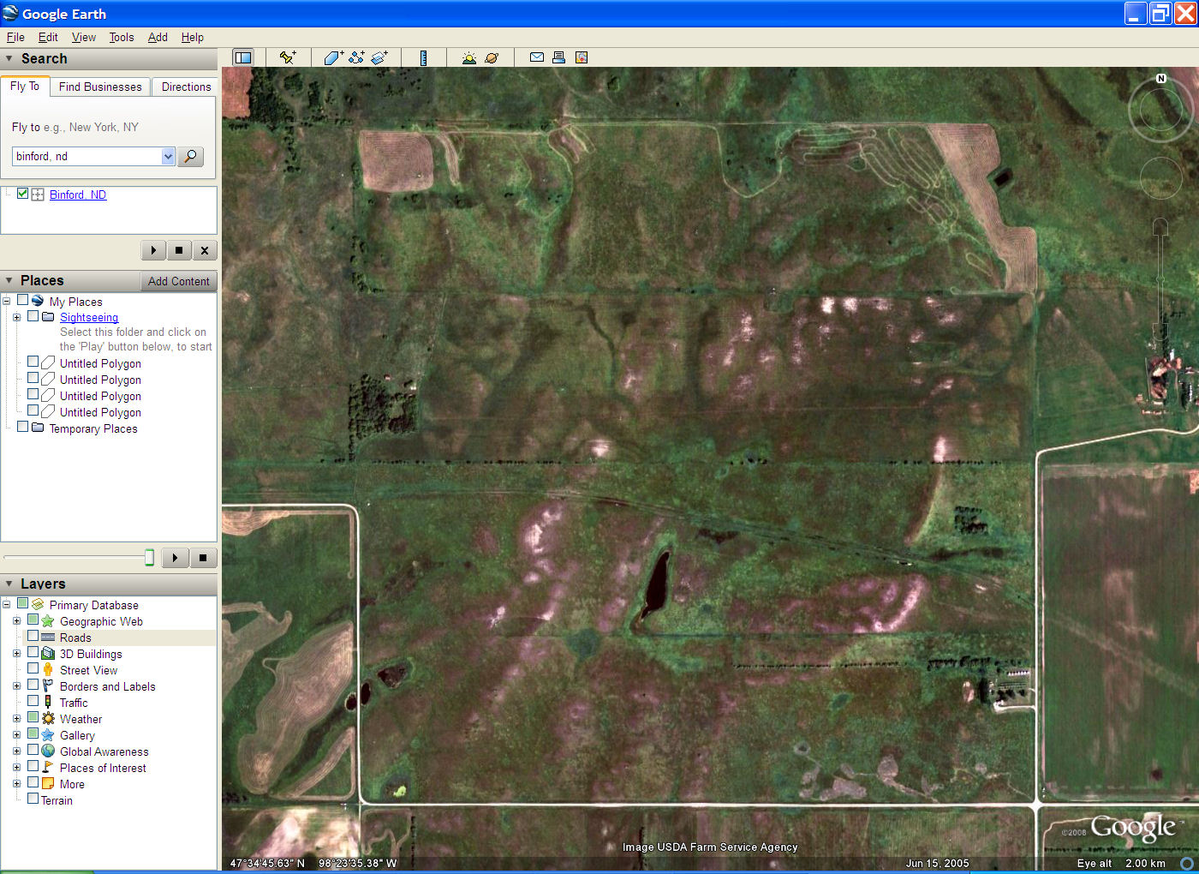
Task: Open the File menu
Action: point(15,37)
